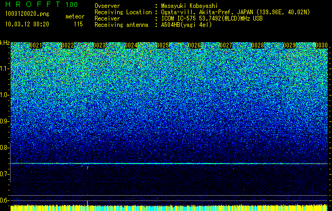332x211 pixels.
Task: Click the 0027 time marker
Action: [226, 45]
